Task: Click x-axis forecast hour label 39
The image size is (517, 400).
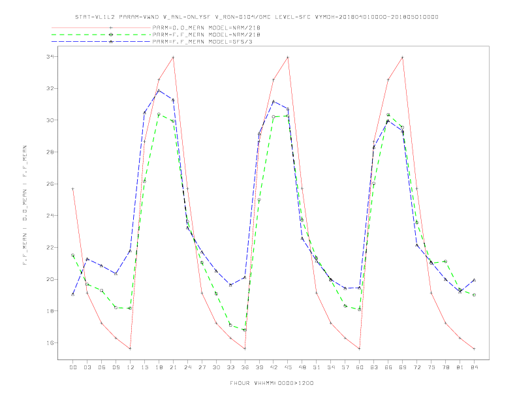Action: (259, 367)
